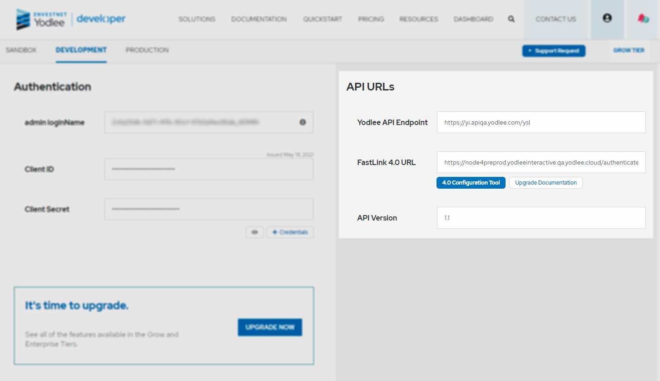Open the Quickstart menu

click(323, 19)
